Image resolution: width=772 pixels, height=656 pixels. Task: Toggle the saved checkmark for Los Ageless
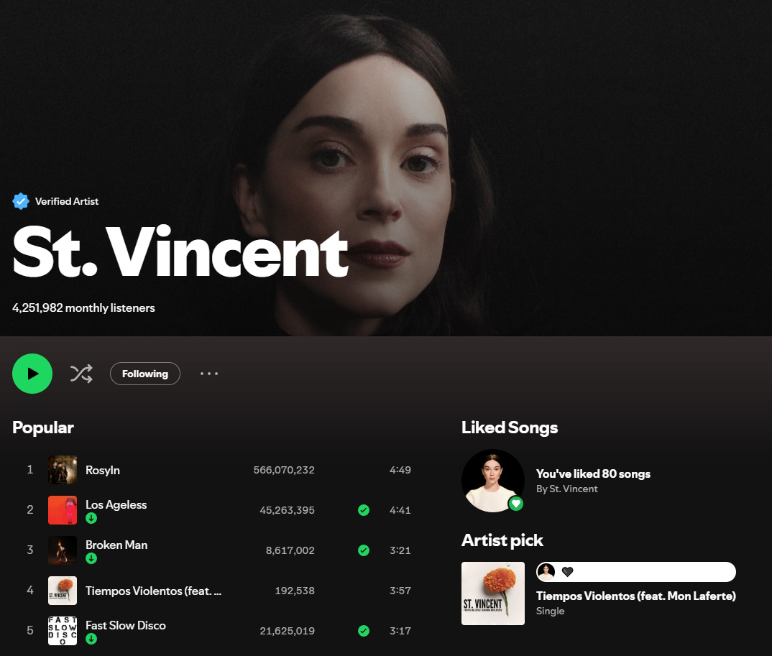click(364, 510)
